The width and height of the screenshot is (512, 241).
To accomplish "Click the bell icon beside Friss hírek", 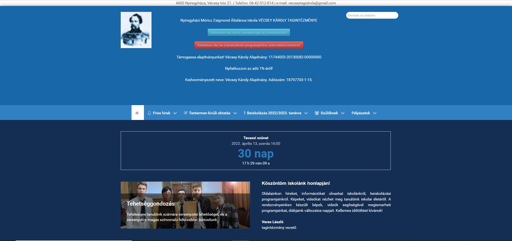I will 149,113.
